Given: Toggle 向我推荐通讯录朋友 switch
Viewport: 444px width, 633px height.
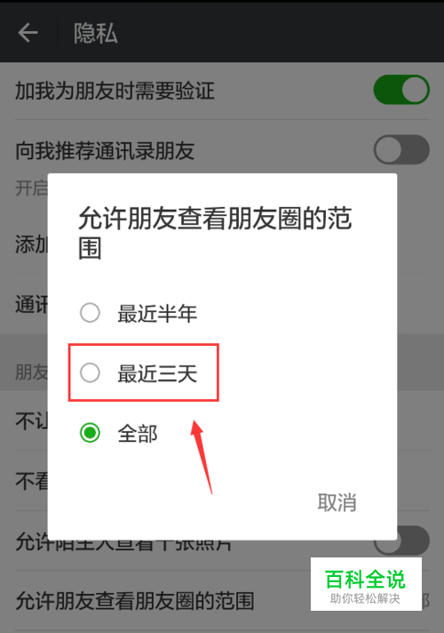Looking at the screenshot, I should [x=401, y=149].
